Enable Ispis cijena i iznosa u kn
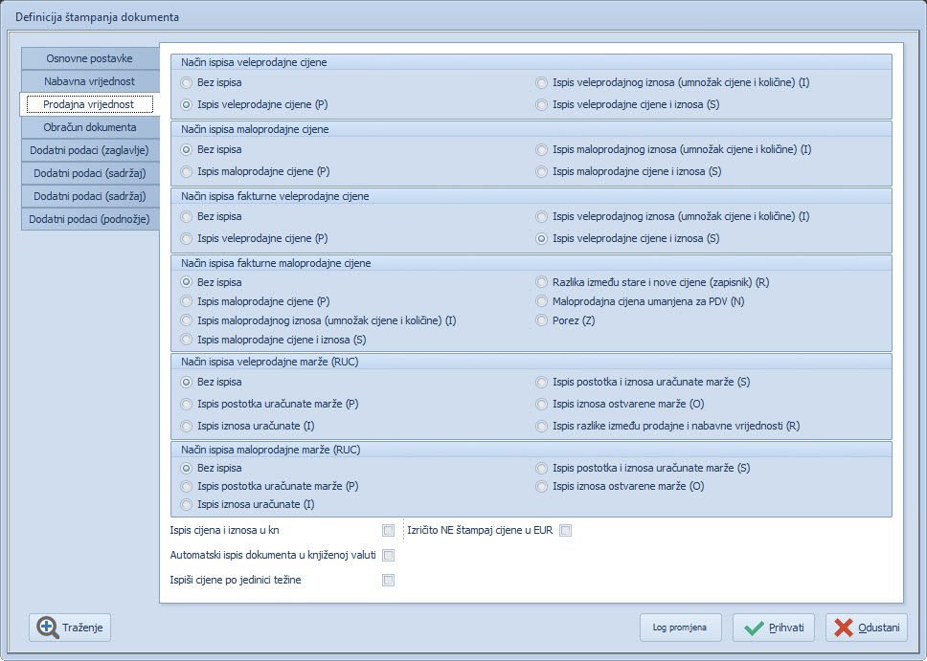 388,530
